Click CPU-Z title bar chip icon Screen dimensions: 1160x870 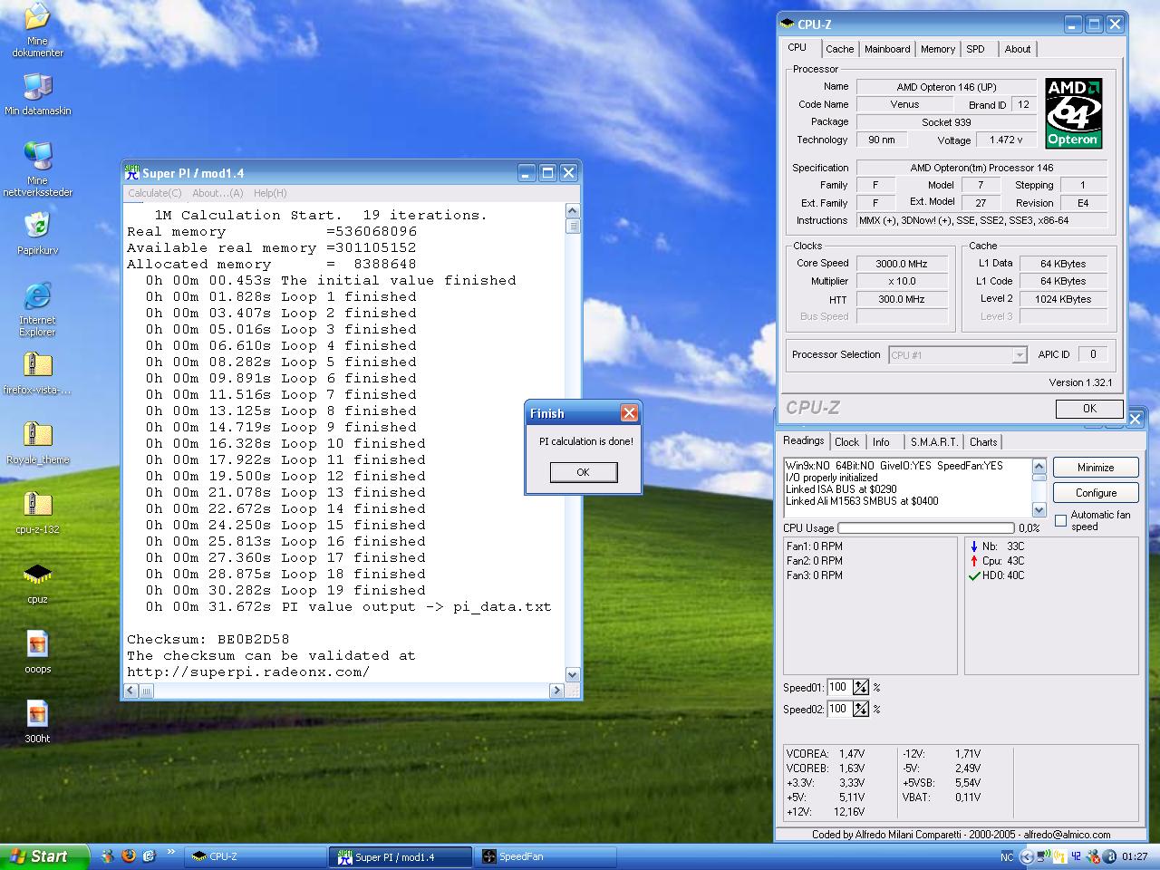pos(788,24)
